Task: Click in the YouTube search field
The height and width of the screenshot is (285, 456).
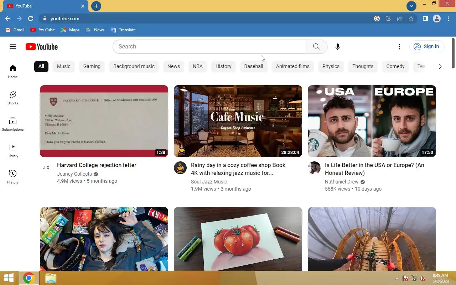Action: [x=209, y=47]
